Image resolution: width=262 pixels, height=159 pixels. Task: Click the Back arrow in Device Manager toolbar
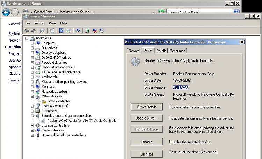(27, 31)
